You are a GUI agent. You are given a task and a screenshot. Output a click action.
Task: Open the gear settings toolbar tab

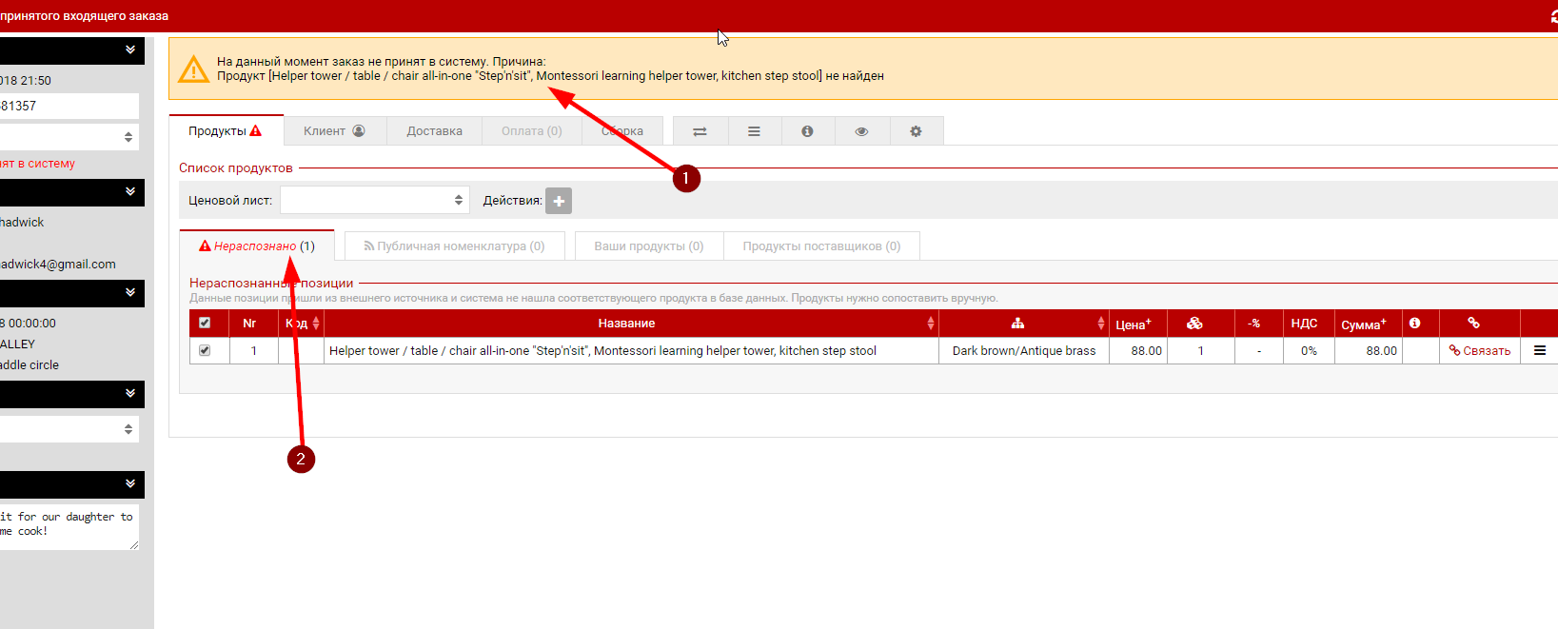click(916, 131)
